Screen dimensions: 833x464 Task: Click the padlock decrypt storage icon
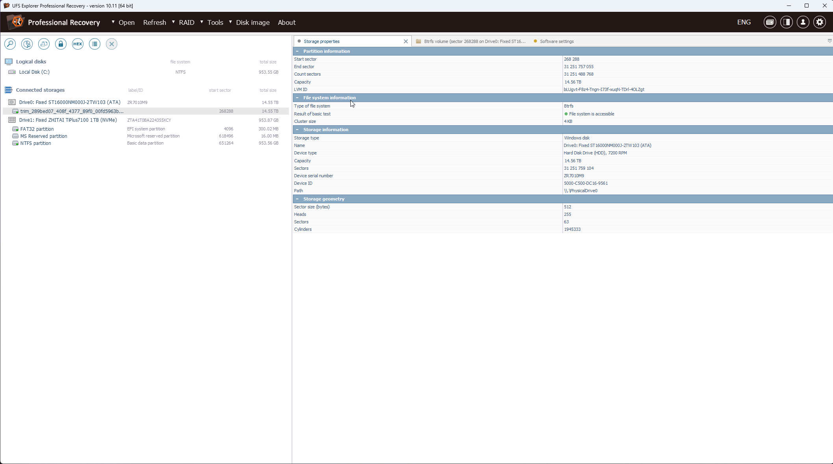coord(61,44)
